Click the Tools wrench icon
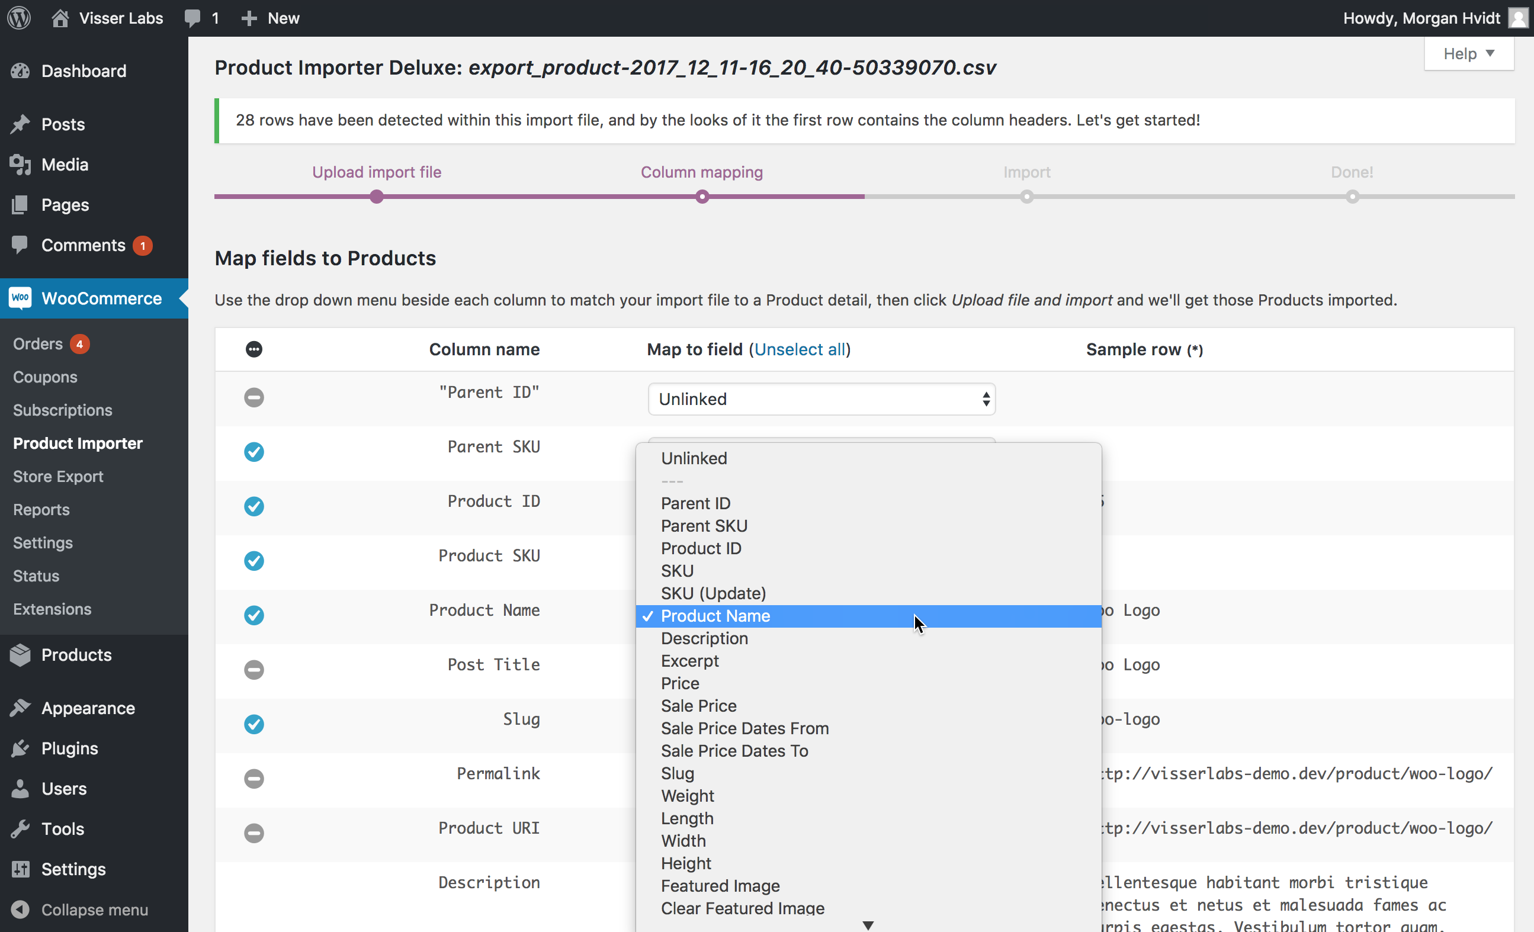This screenshot has height=932, width=1534. point(20,828)
